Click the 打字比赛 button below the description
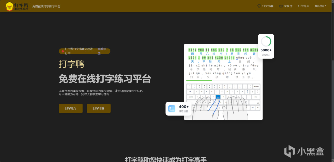The height and width of the screenshot is (162, 334). coord(99,108)
